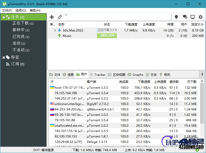
Task: Click DHT: 等待登录 status bar entry
Action: tap(44, 150)
